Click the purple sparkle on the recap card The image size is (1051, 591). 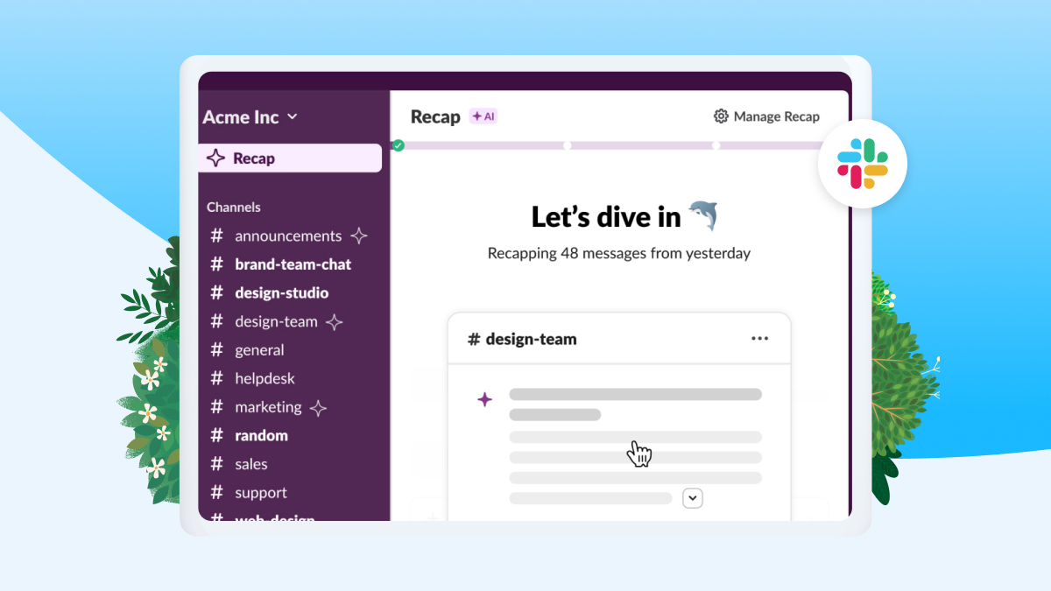pos(485,399)
